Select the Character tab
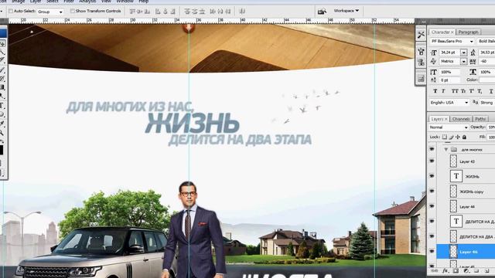Screen dimensions: 495x278 [x=442, y=32]
